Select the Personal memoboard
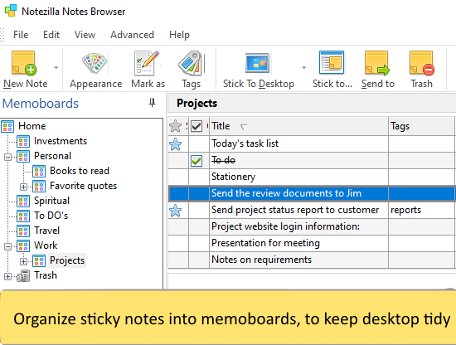The height and width of the screenshot is (345, 456). click(x=52, y=156)
